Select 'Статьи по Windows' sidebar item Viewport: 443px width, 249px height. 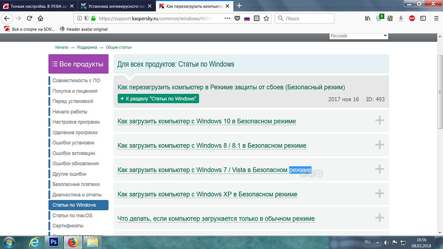(78, 205)
